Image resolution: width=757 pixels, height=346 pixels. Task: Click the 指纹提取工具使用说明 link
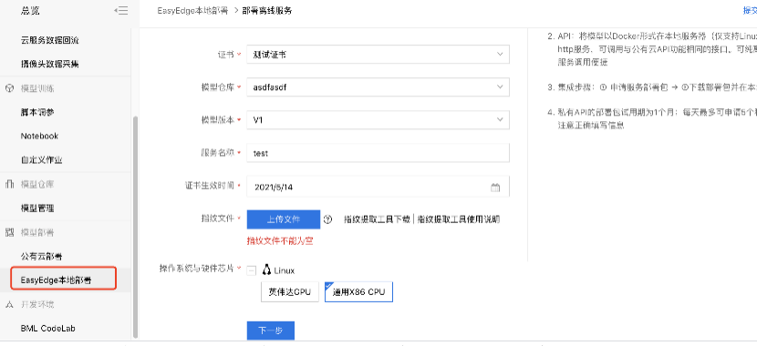(x=459, y=219)
